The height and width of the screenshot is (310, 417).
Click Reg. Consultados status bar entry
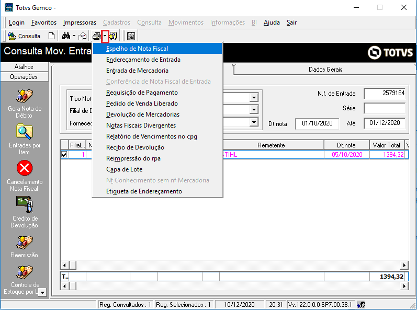125,305
